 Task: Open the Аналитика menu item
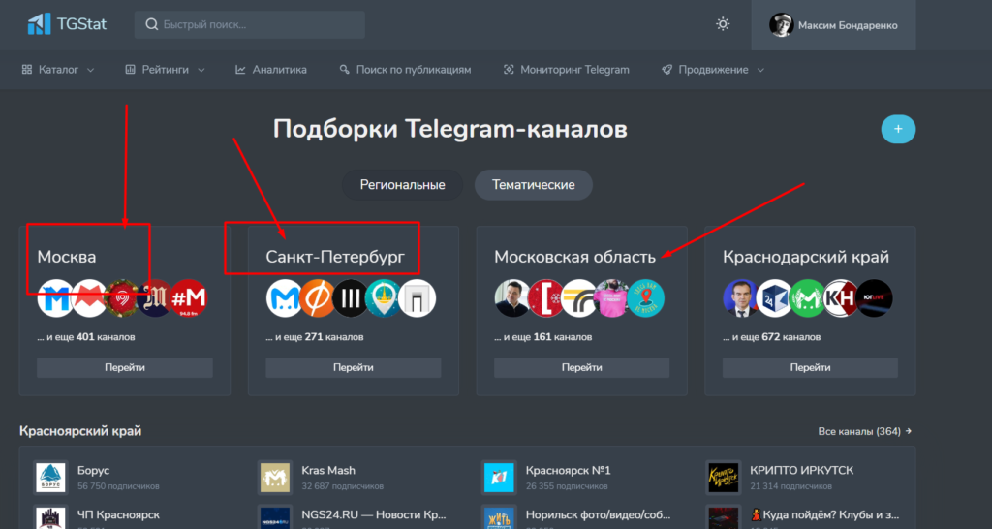pos(271,70)
